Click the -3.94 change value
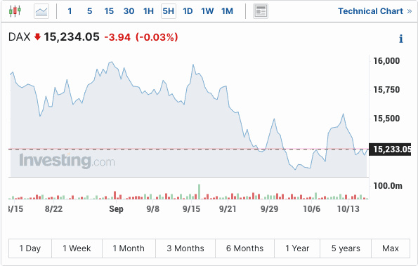 [117, 37]
